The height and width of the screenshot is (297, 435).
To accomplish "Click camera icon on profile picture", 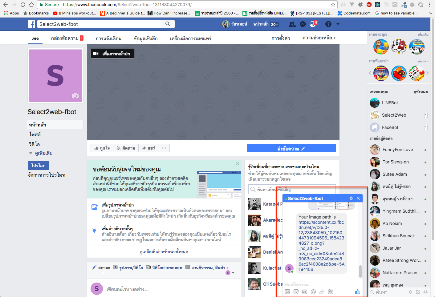I will pyautogui.click(x=75, y=96).
